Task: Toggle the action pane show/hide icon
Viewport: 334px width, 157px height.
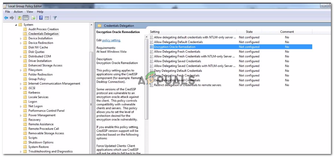Action: (47, 18)
